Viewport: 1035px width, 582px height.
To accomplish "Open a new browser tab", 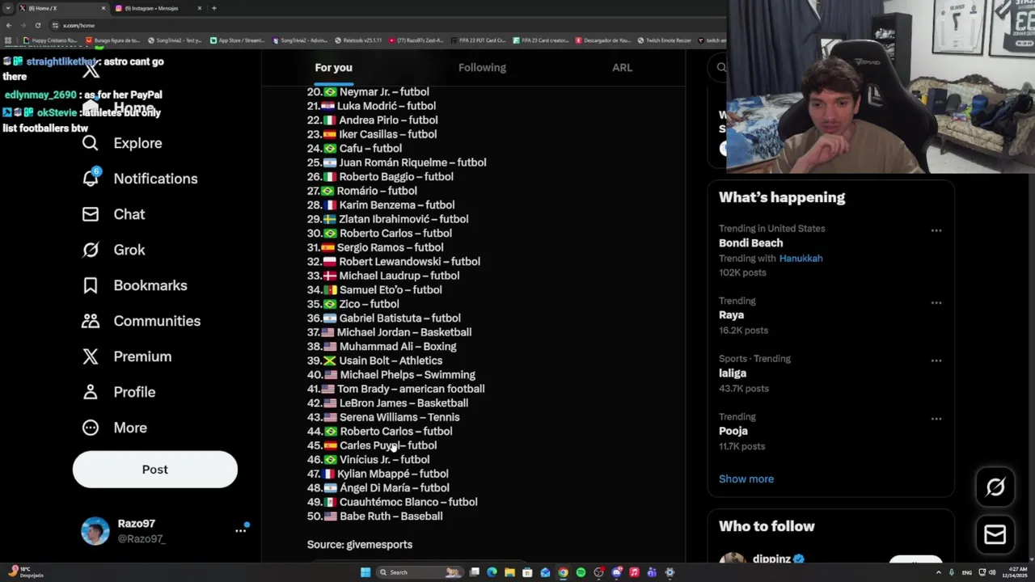I will 213,8.
